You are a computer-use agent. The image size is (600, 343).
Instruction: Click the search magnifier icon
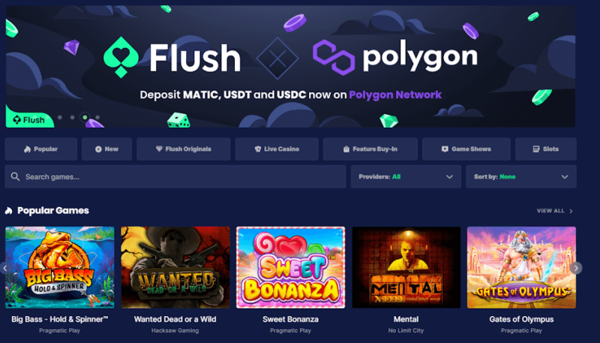[x=15, y=176]
